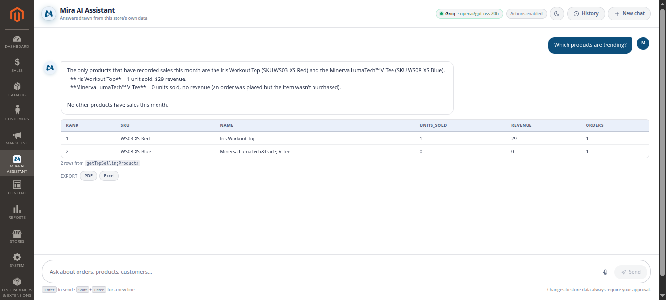
Task: Open Find Partners & Extensions
Action: [17, 287]
